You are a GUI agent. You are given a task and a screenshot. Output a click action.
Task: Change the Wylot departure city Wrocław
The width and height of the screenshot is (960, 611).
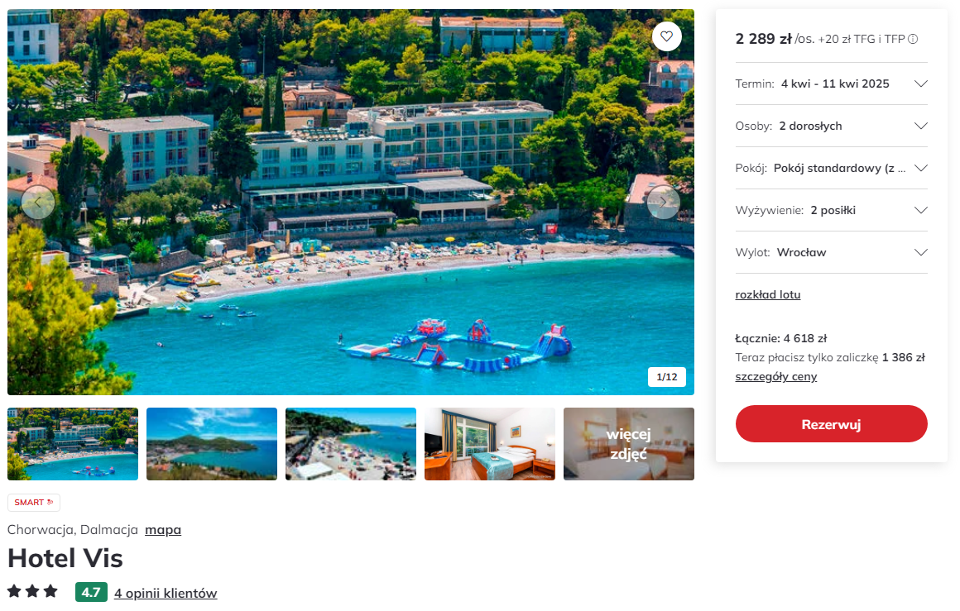pos(832,253)
